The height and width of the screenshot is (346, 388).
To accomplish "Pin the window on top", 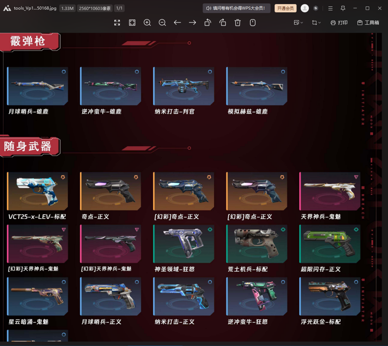I will (343, 8).
